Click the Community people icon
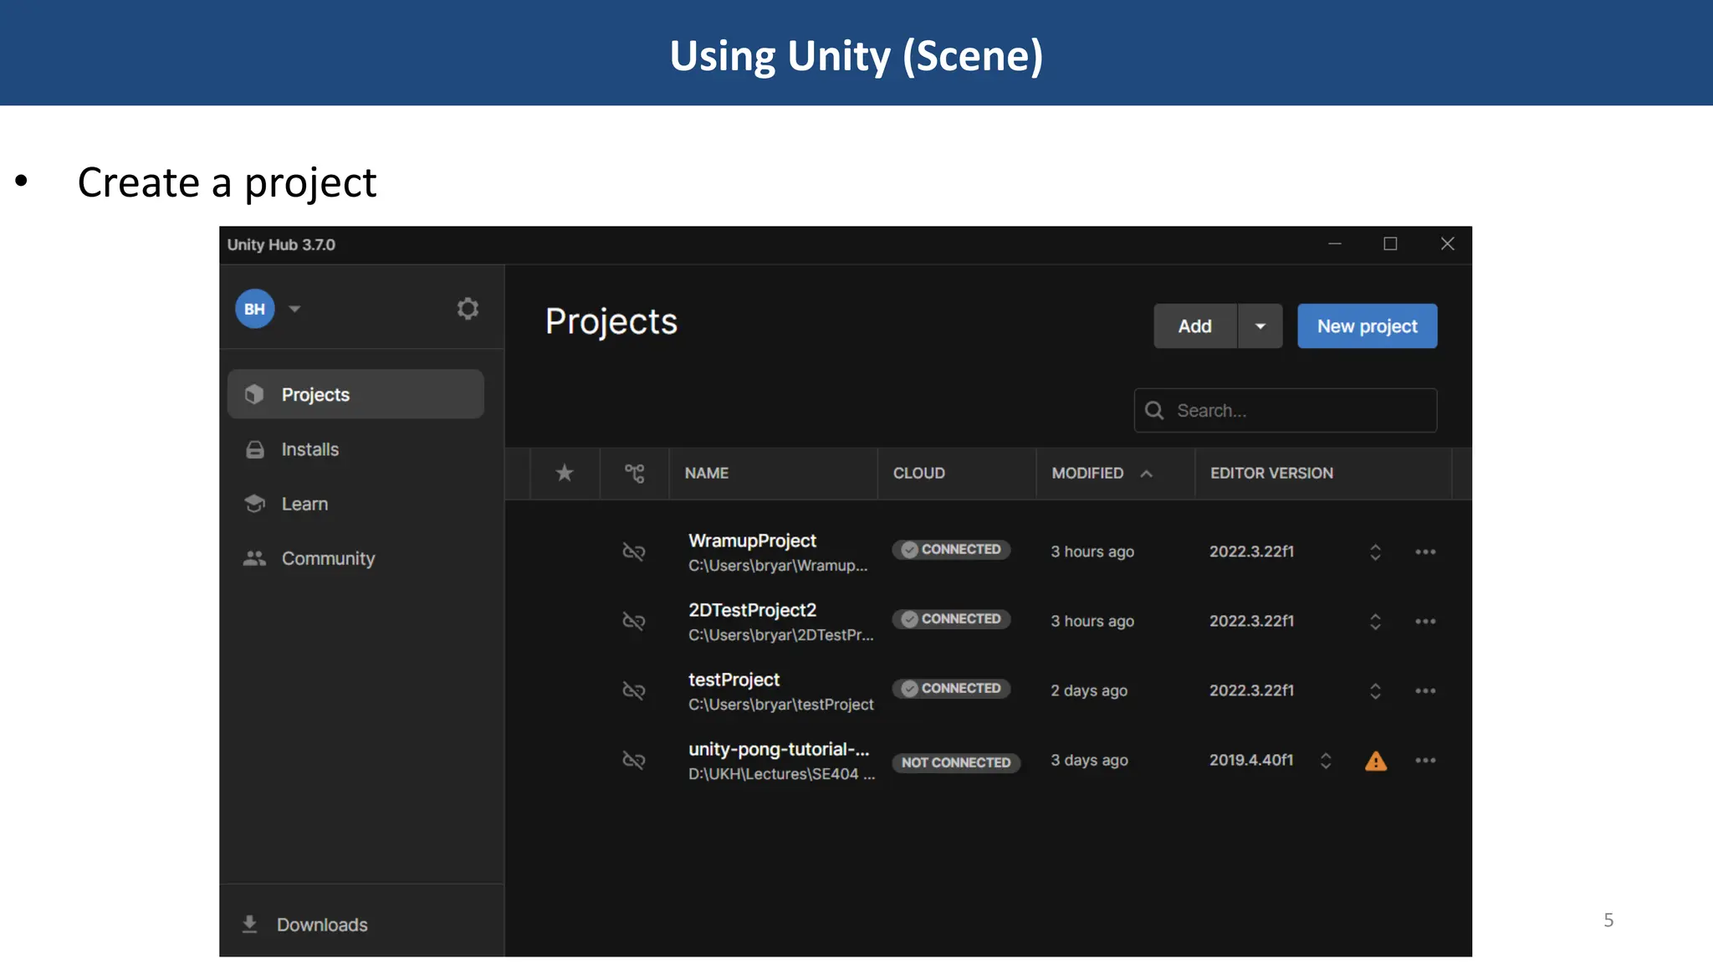This screenshot has height=964, width=1713. (254, 558)
